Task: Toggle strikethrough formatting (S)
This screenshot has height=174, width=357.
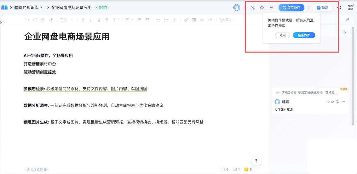Action: pyautogui.click(x=107, y=20)
